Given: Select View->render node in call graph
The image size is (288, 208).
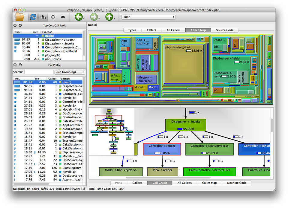Looking at the screenshot, I should click(163, 172).
